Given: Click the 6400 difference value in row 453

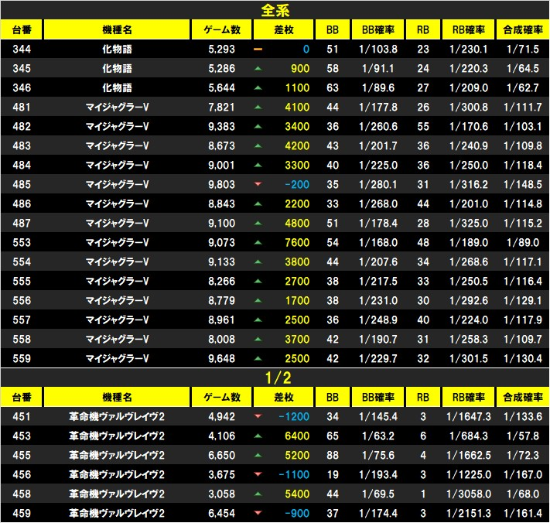Looking at the screenshot, I should [297, 436].
